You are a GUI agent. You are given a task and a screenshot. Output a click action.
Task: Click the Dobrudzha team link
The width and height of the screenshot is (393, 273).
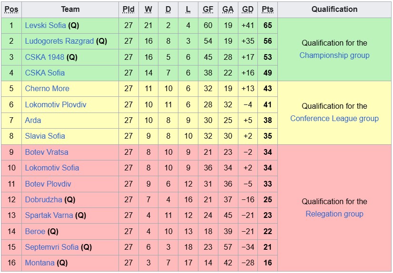click(43, 199)
